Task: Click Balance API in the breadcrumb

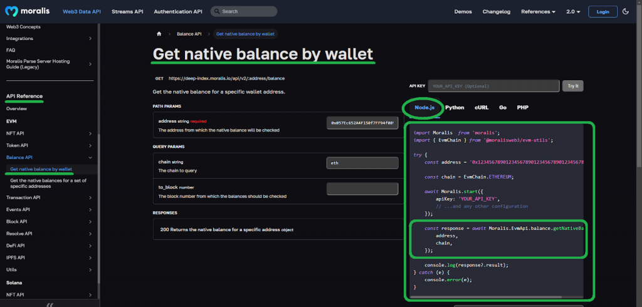Action: coord(189,34)
